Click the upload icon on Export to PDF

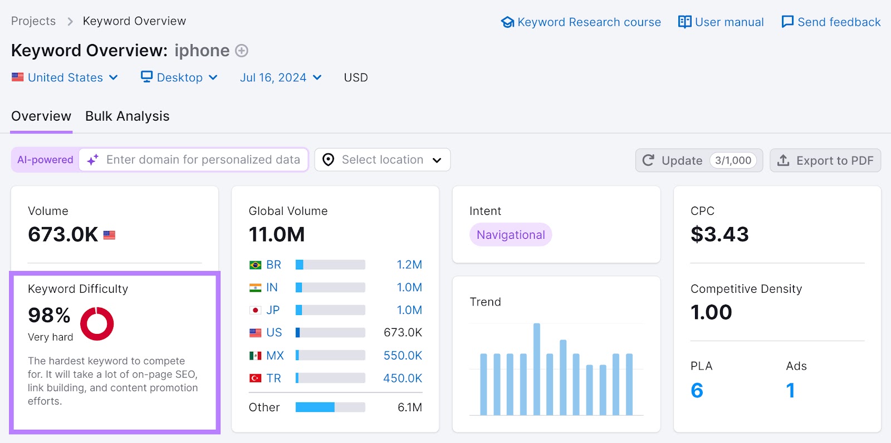(x=784, y=160)
